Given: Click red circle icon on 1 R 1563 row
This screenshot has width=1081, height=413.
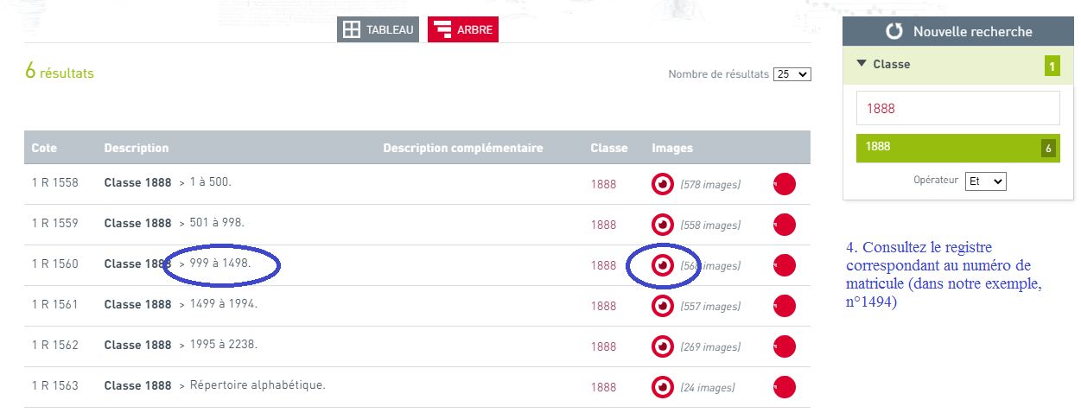Looking at the screenshot, I should [x=784, y=387].
